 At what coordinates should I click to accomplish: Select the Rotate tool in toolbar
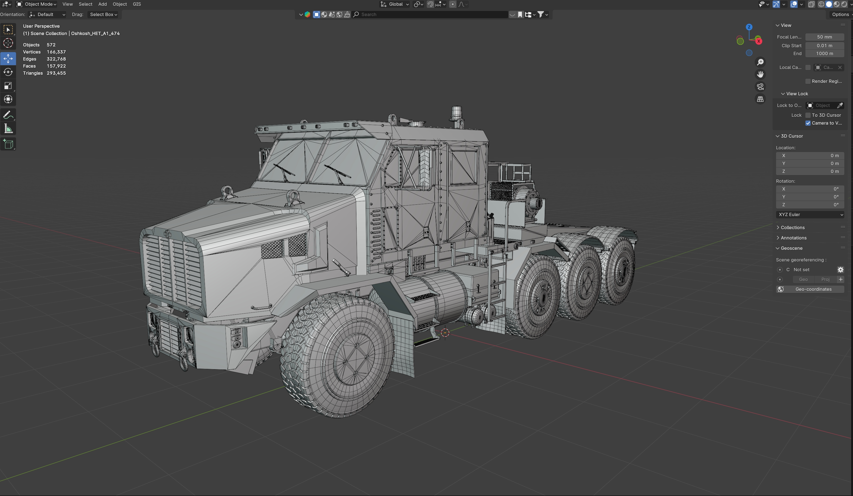[x=8, y=72]
